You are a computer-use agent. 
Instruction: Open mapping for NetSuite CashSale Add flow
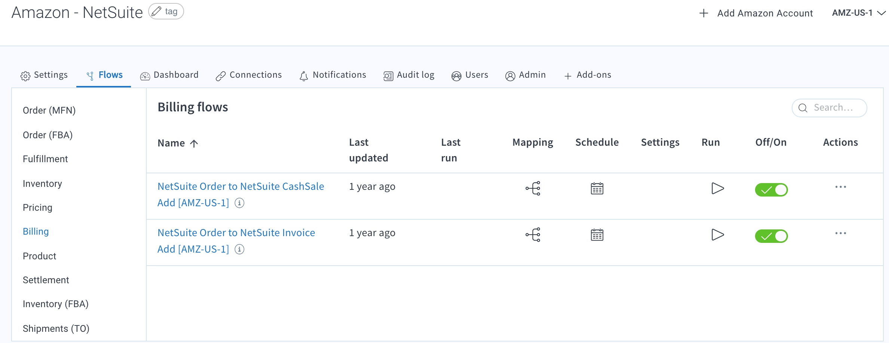pyautogui.click(x=533, y=188)
